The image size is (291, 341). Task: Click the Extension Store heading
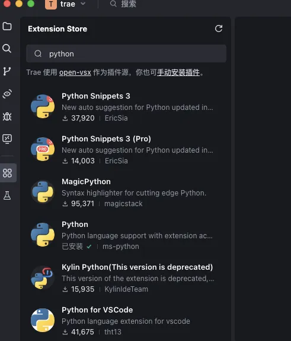[x=57, y=29]
